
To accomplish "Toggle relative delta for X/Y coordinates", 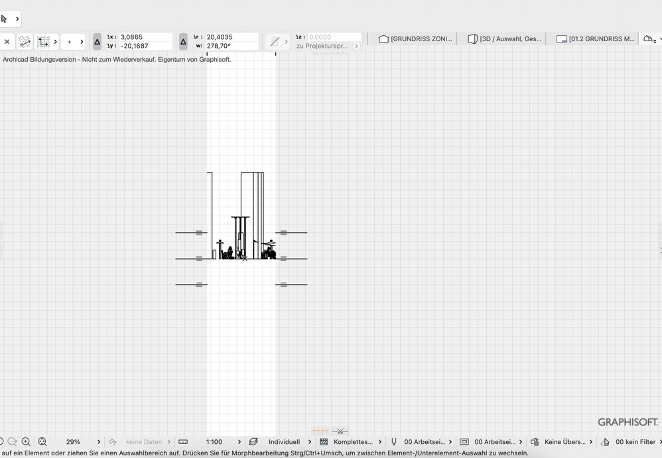I will [97, 42].
